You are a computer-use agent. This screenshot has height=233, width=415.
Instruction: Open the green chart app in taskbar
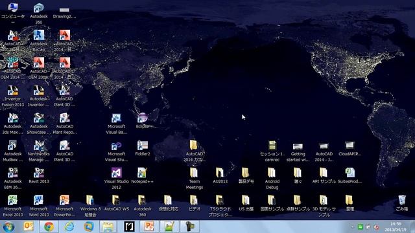tap(169, 227)
